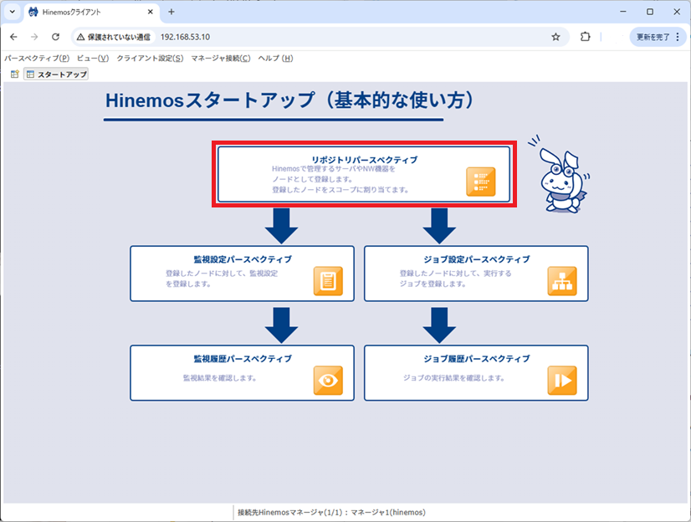Open the パースペクティブ(P) menu
This screenshot has height=522, width=691.
coord(37,59)
